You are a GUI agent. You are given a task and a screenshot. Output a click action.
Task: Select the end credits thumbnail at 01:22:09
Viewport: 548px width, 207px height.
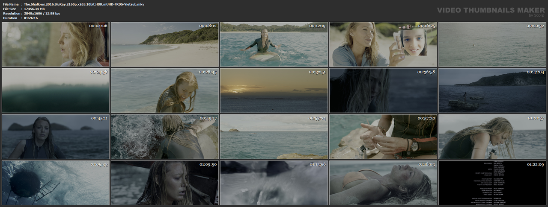click(x=492, y=183)
